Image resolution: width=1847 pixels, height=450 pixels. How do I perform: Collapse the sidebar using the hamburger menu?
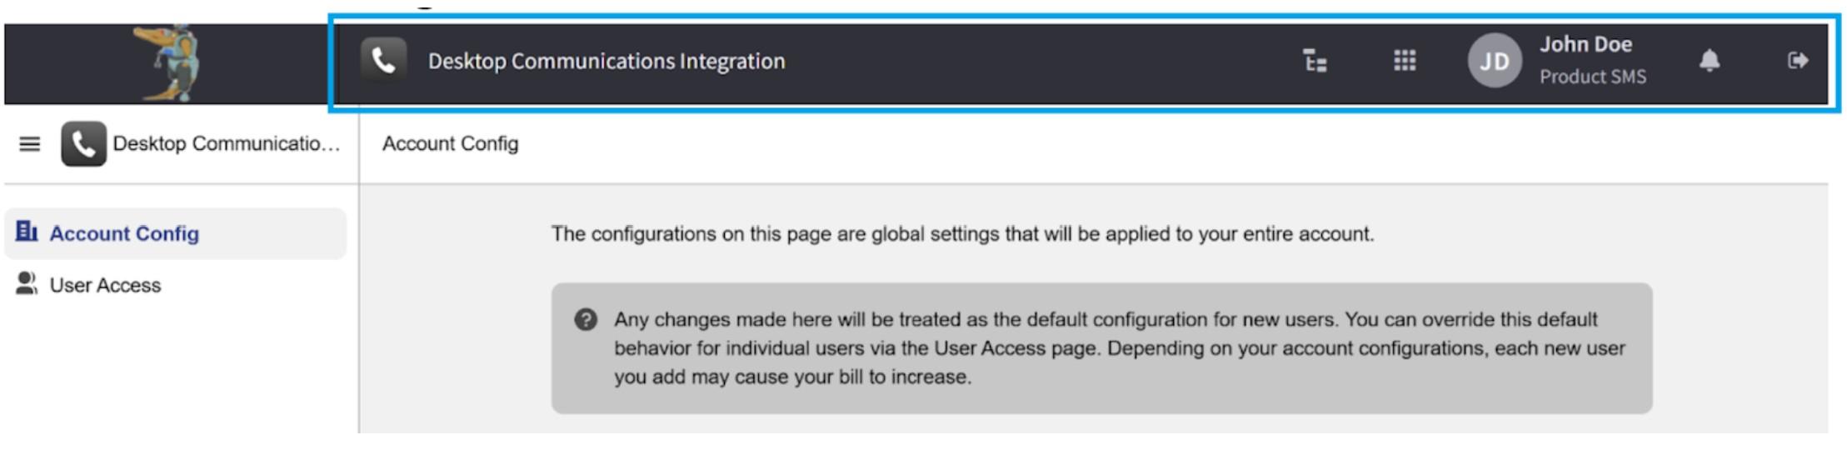click(x=30, y=144)
